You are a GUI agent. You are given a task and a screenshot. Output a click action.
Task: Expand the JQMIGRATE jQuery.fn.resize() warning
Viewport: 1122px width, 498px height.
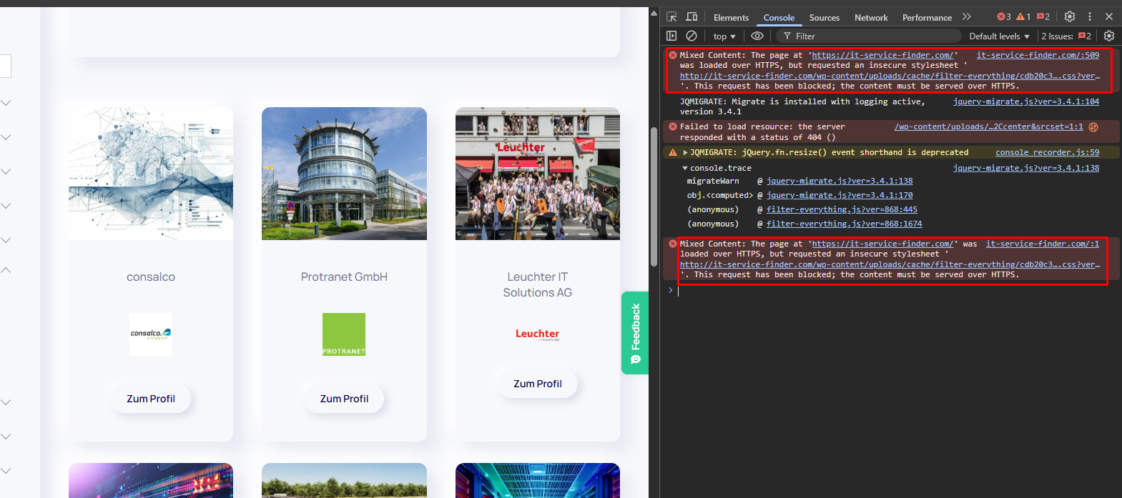(x=686, y=152)
